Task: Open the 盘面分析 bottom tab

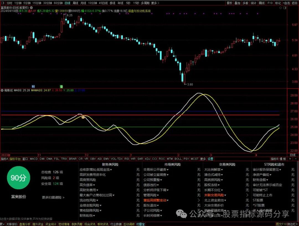Action: point(25,224)
